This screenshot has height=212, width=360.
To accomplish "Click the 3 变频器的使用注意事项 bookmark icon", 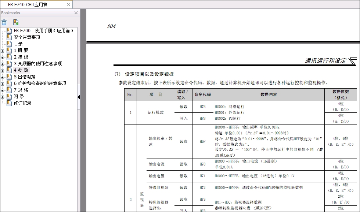I will [x=9, y=64].
